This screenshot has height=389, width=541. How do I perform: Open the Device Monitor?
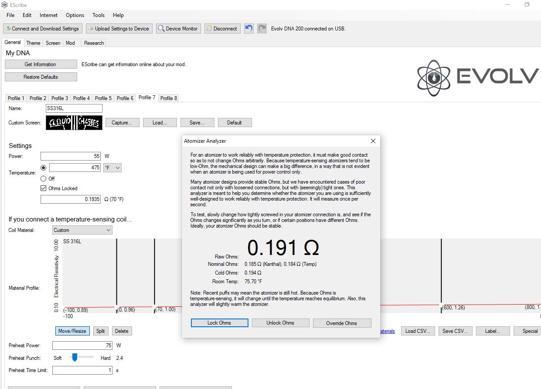pos(178,29)
